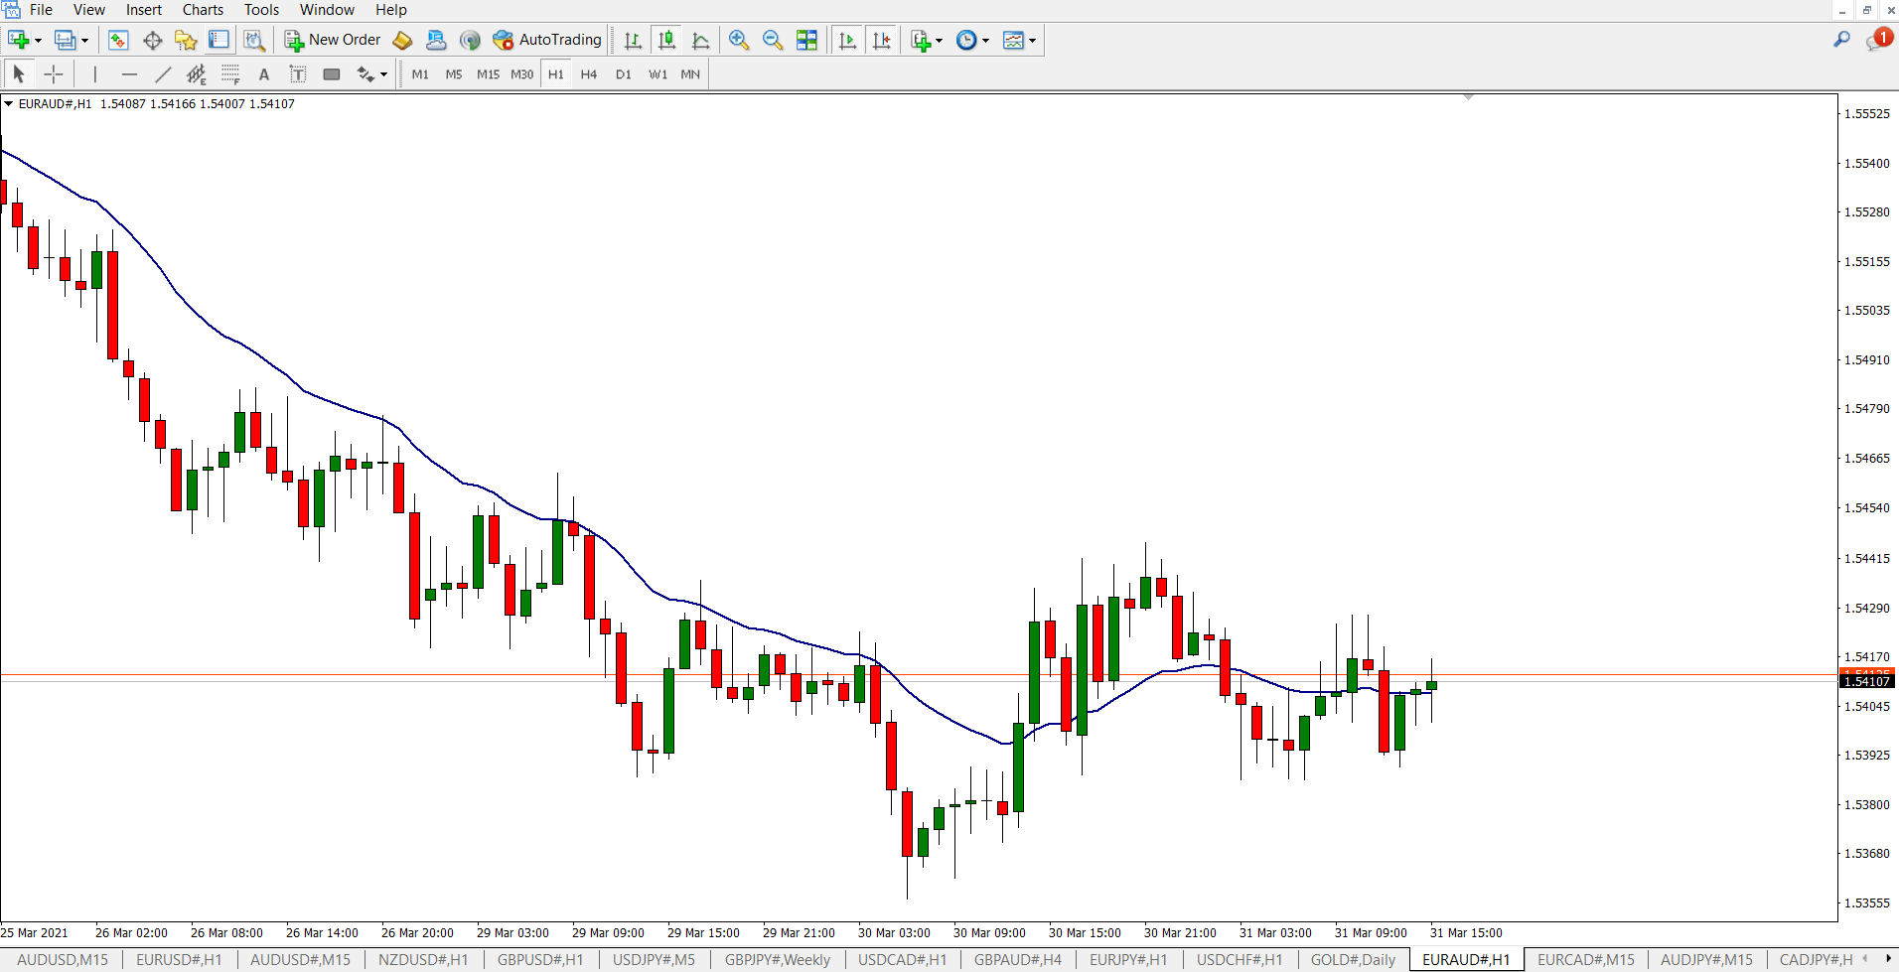Enable the AutoTrading button
This screenshot has width=1899, height=972.
coord(547,40)
